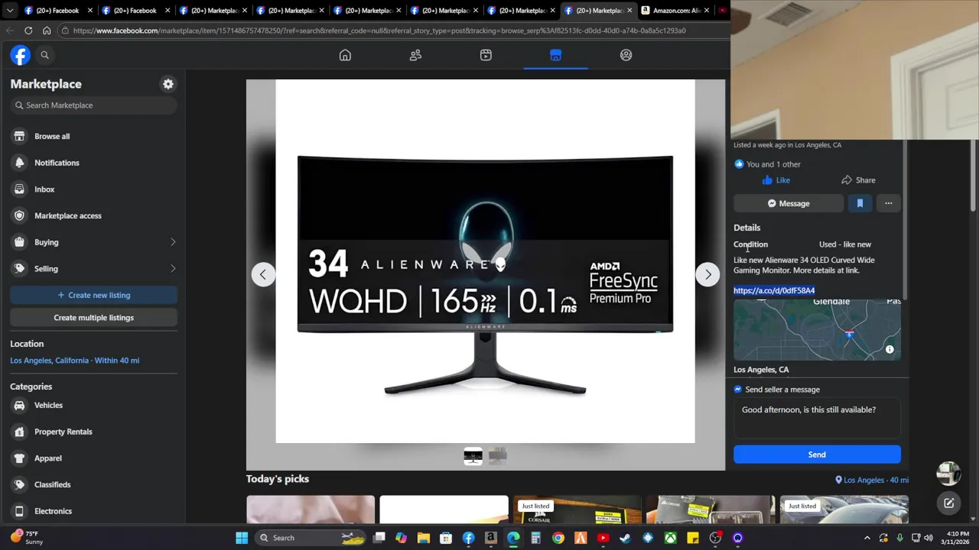This screenshot has height=550, width=979.
Task: Open Windows Start menu
Action: [242, 538]
